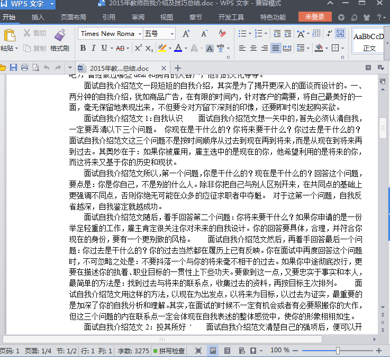Screen dimensions: 390x357
Task: Apply superscript formatting
Action: tap(138, 48)
